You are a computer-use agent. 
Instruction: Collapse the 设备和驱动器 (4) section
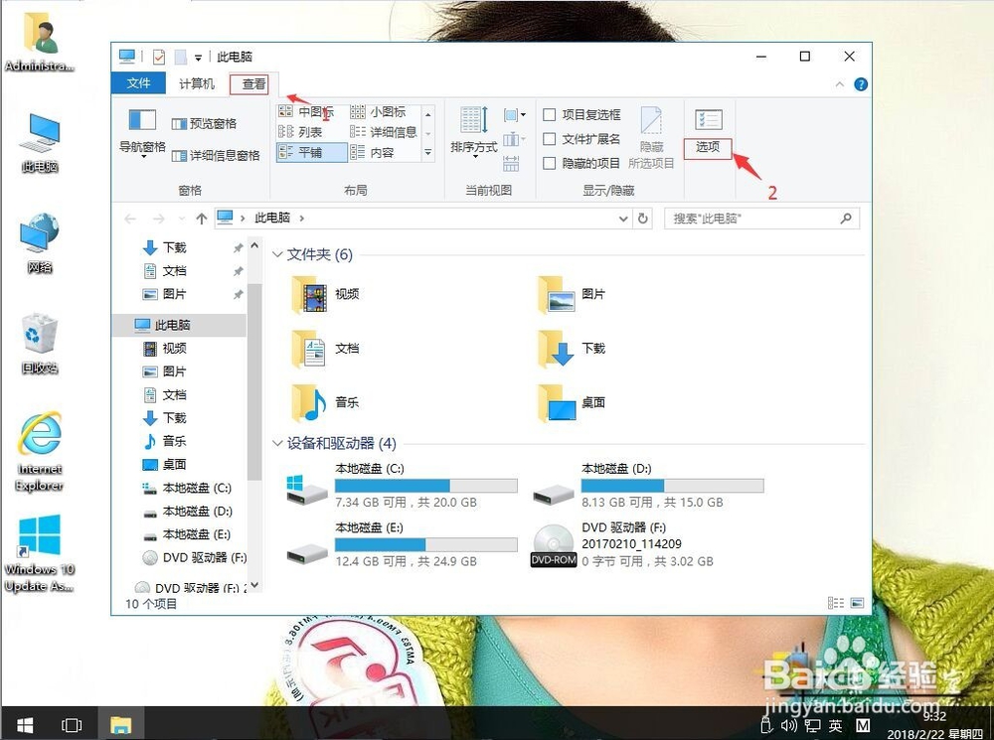coord(278,444)
